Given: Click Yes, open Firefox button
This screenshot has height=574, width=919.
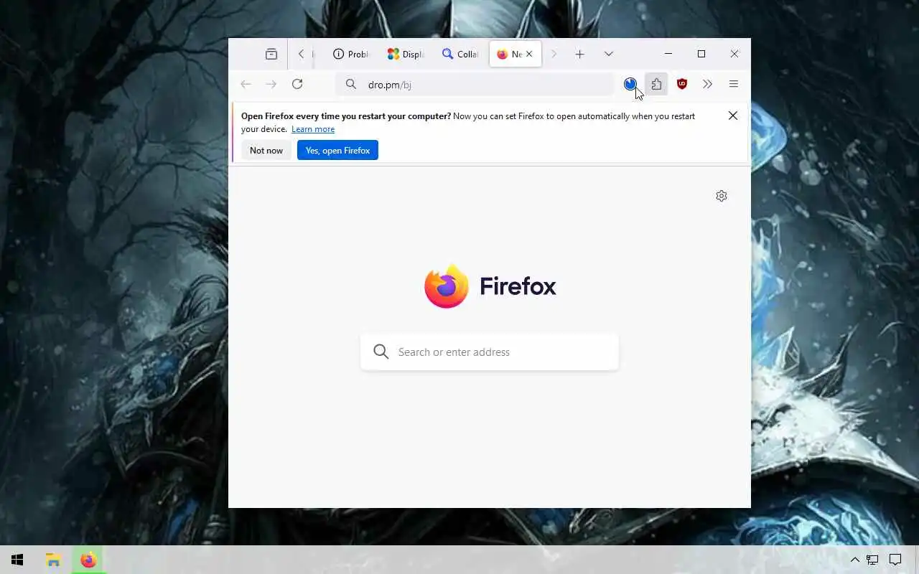Looking at the screenshot, I should pyautogui.click(x=337, y=150).
